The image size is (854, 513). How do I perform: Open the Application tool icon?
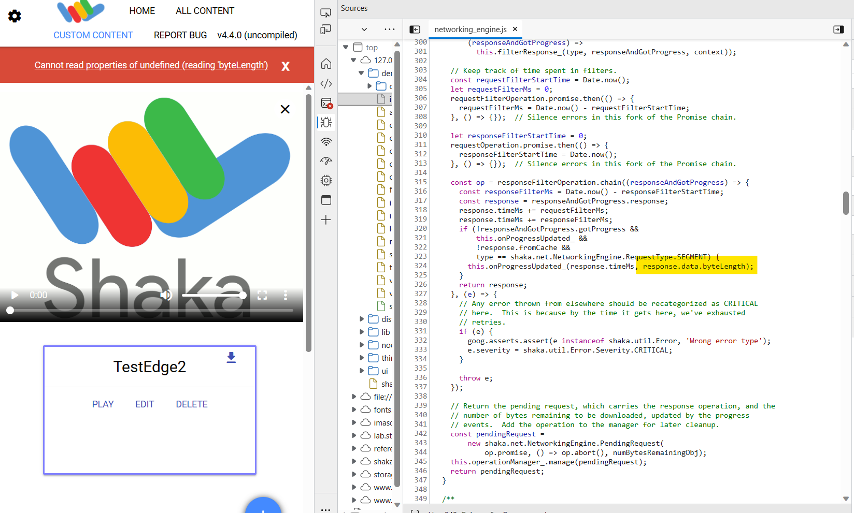click(x=326, y=200)
